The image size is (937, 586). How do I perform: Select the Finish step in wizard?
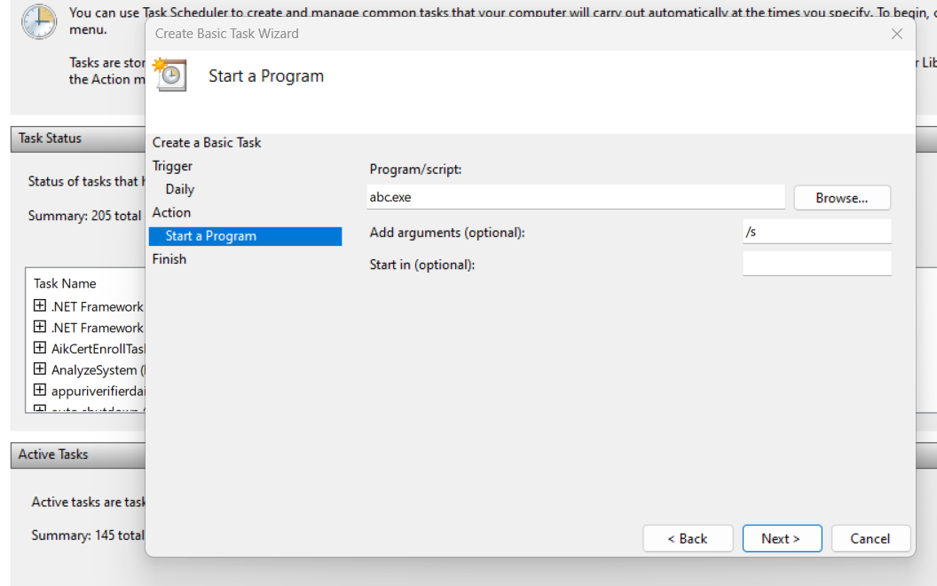169,259
